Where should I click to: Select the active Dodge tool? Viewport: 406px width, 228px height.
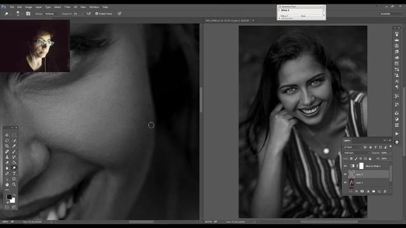(x=14, y=168)
